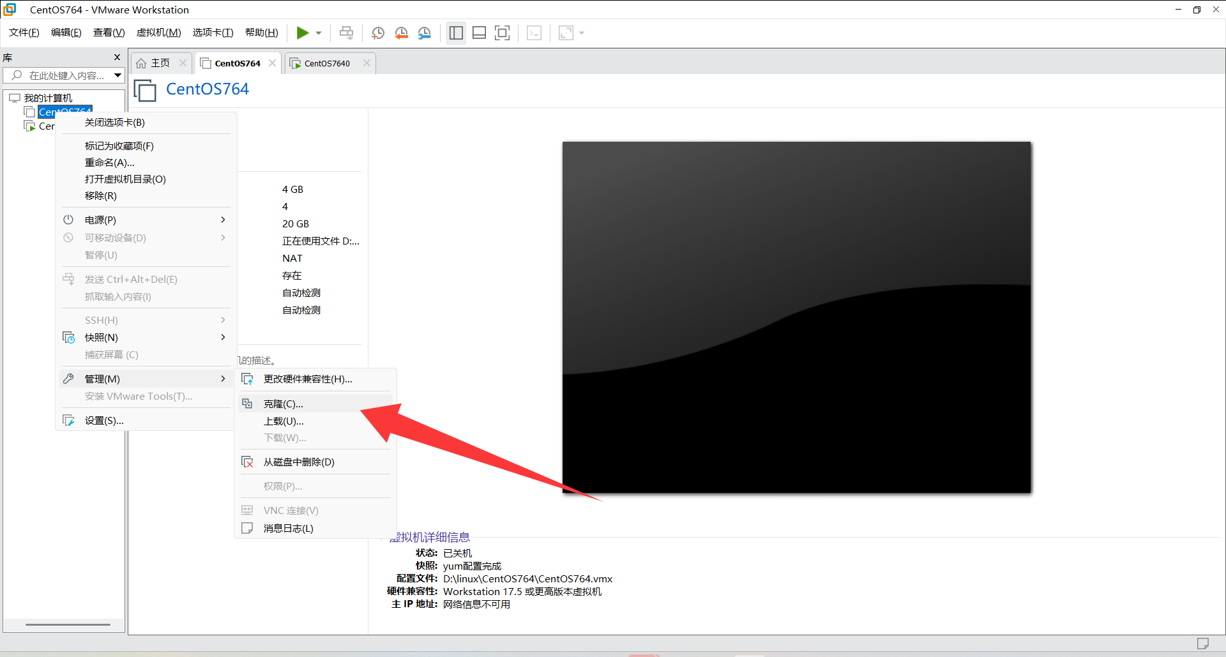Choose 重命名(A)... from context menu

point(110,163)
